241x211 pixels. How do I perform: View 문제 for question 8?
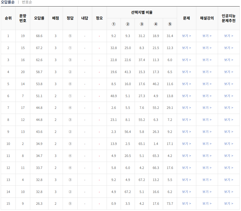tap(187, 156)
